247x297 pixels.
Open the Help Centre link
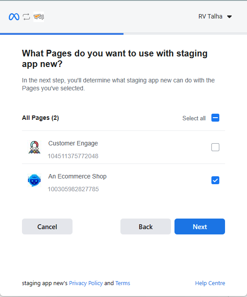(x=210, y=283)
